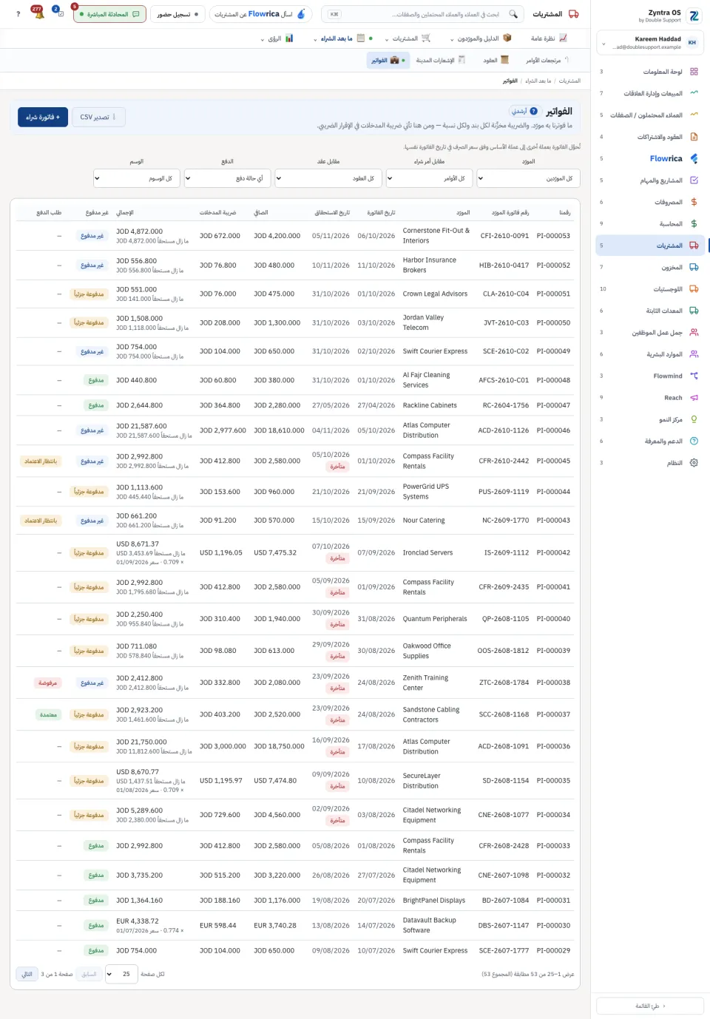The image size is (710, 1019).
Task: Open the الدليل والموردون navigation menu
Action: tap(481, 38)
